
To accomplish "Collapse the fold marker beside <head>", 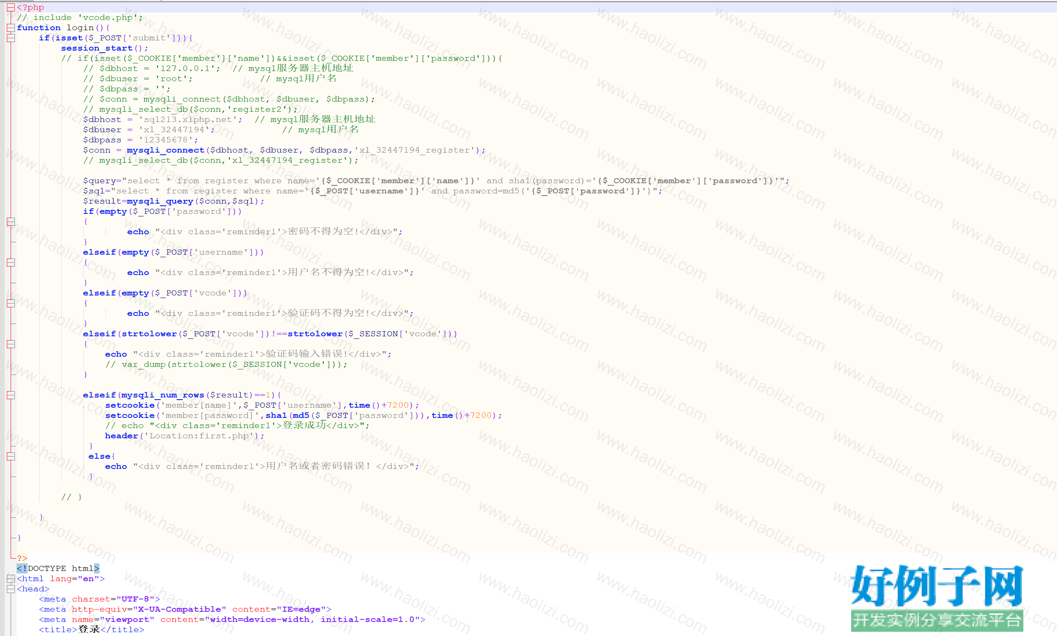I will 11,589.
